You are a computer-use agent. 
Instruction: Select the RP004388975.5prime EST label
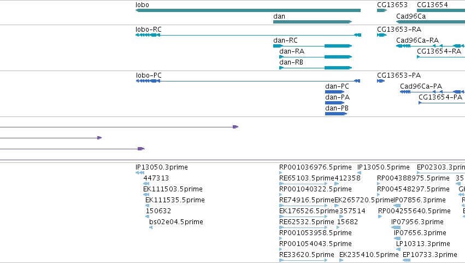click(413, 178)
